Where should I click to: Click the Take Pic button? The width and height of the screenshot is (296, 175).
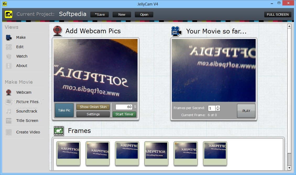(64, 110)
